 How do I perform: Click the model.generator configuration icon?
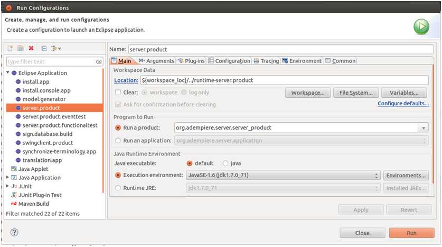coord(18,99)
